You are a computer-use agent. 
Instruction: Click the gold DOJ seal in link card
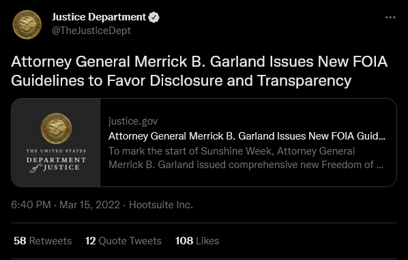click(57, 129)
